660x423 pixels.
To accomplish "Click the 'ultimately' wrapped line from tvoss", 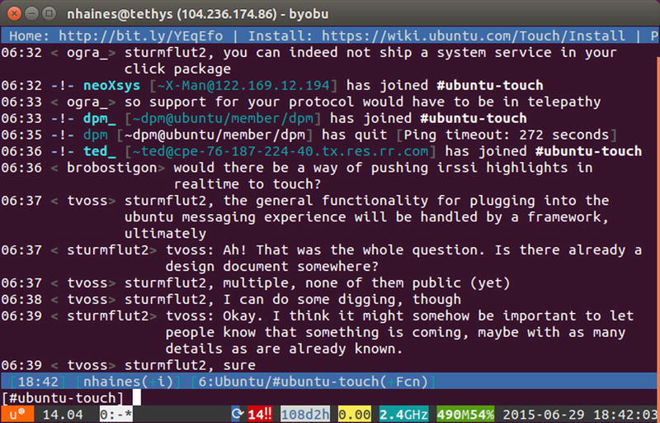I will (x=166, y=234).
